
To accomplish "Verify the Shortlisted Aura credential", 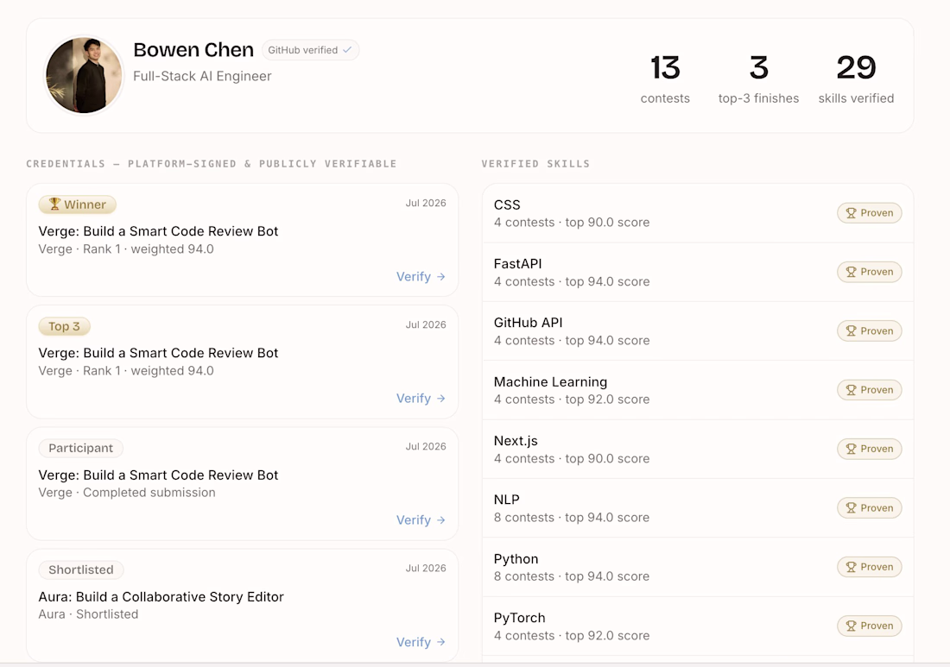I will click(x=421, y=642).
